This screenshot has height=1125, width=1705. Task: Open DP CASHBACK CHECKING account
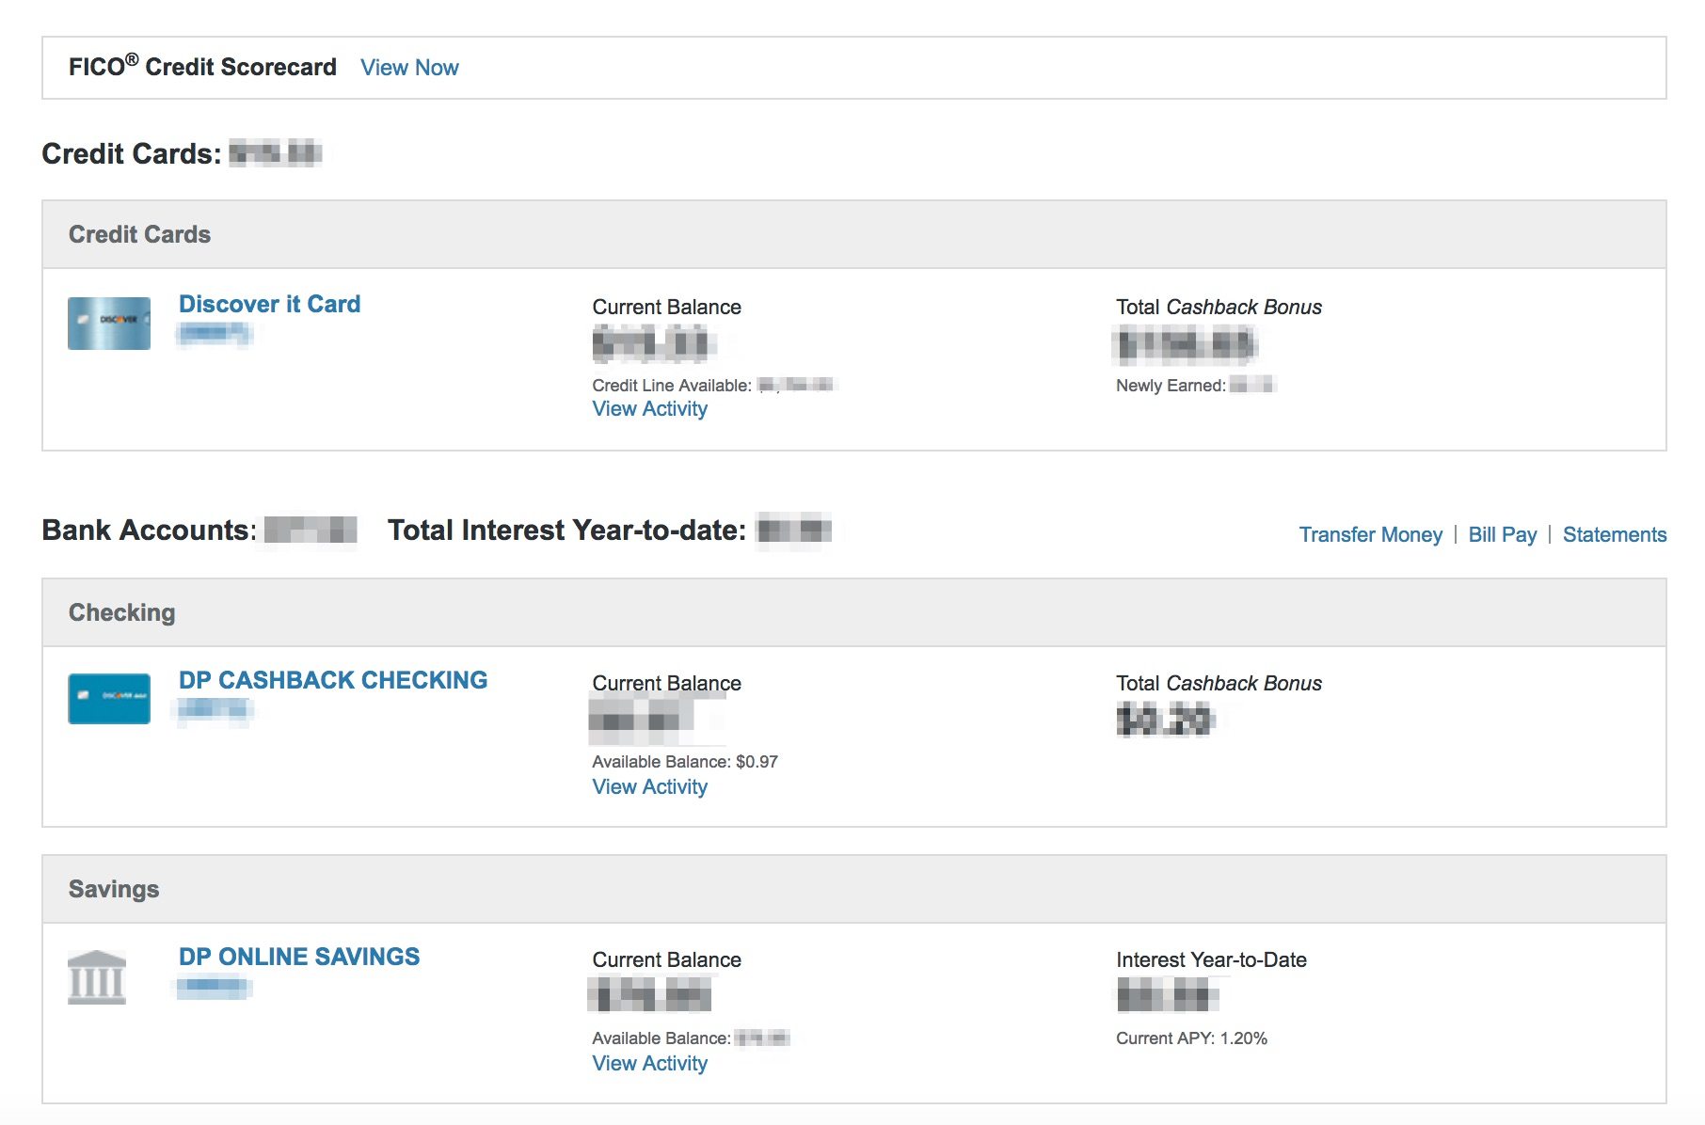coord(333,680)
